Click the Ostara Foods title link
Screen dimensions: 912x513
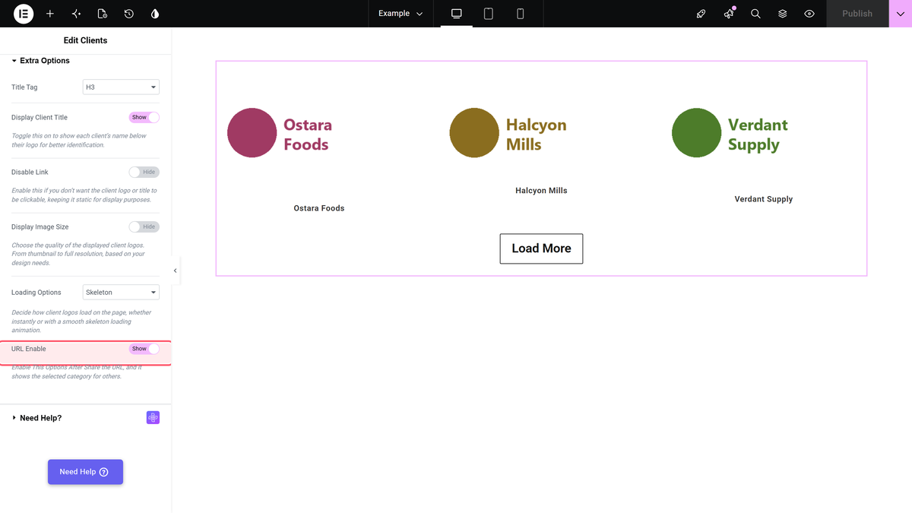[319, 208]
